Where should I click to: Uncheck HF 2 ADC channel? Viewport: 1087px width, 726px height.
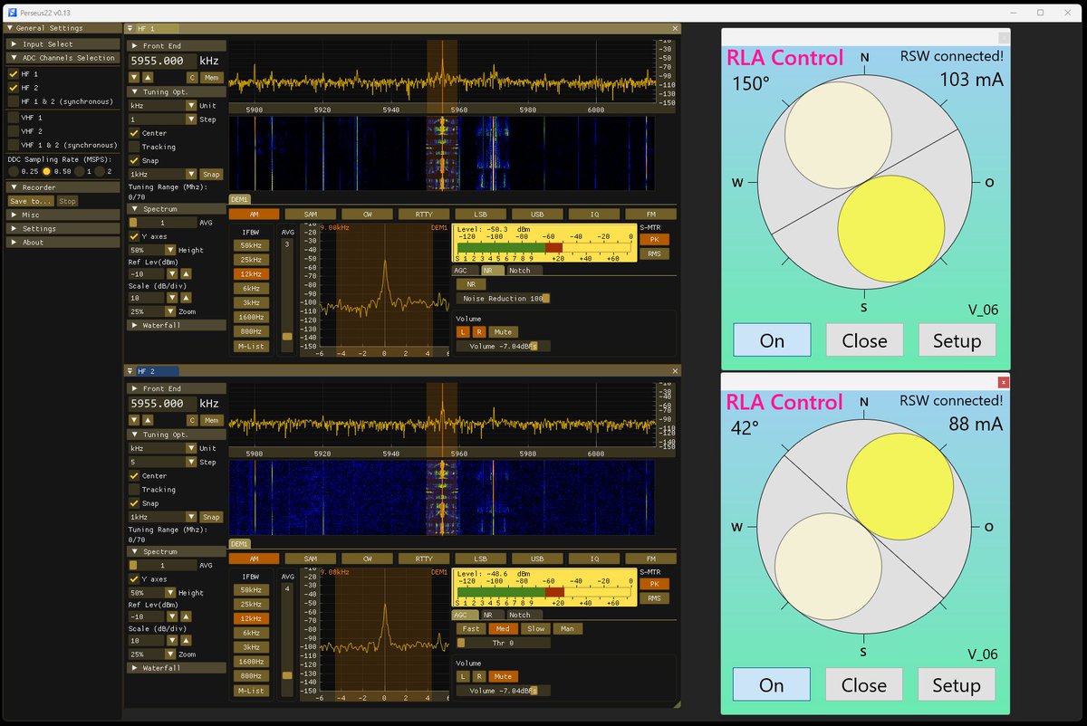point(13,88)
